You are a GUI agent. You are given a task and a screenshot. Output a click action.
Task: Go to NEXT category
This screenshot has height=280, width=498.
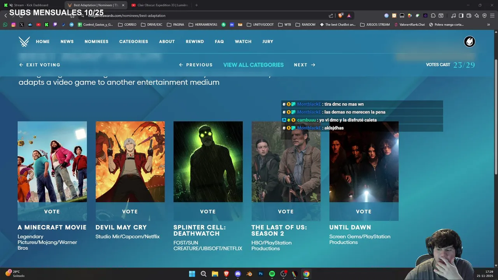click(x=305, y=65)
